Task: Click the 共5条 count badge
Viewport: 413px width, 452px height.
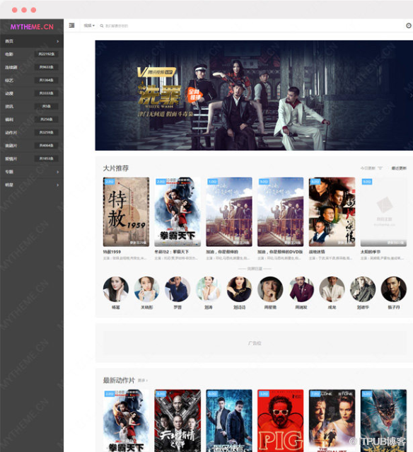Action: (x=47, y=106)
